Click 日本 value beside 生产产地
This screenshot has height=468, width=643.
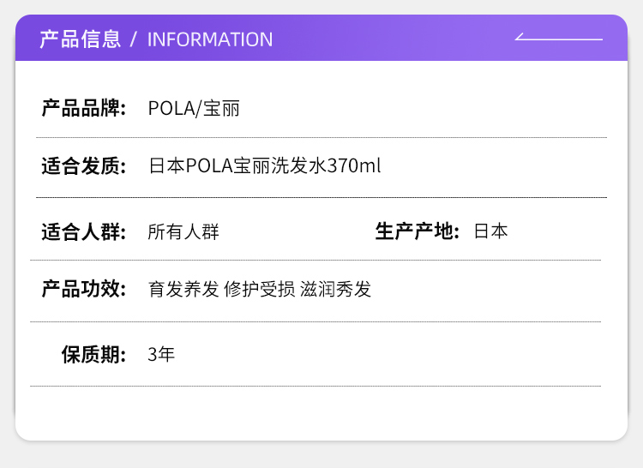(x=491, y=231)
